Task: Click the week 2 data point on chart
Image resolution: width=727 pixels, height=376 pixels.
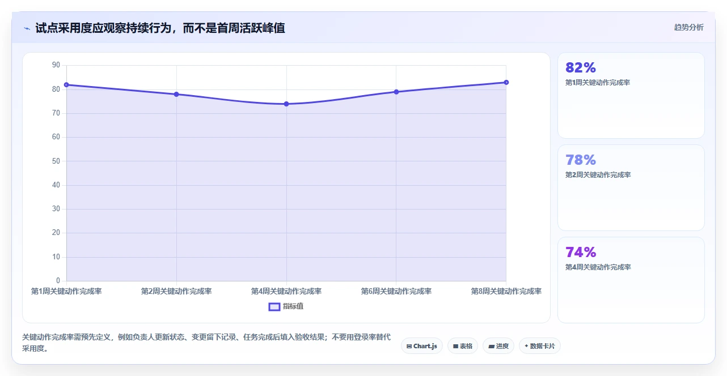Action: click(x=176, y=94)
